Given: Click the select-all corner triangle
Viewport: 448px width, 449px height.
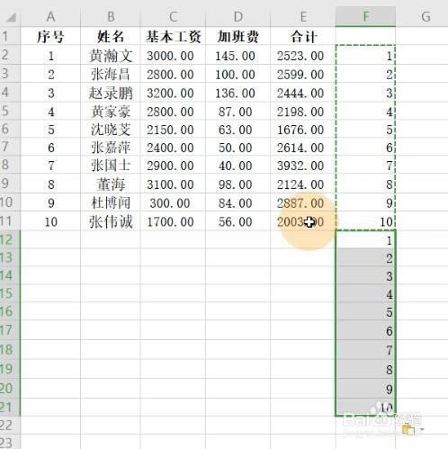Looking at the screenshot, I should point(11,17).
